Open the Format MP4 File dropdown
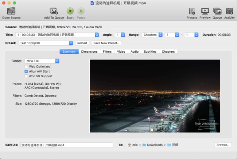237x159 pixels. (42, 61)
